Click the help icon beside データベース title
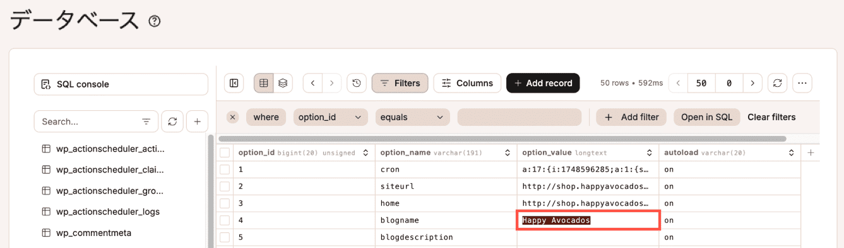This screenshot has width=844, height=248. tap(155, 21)
